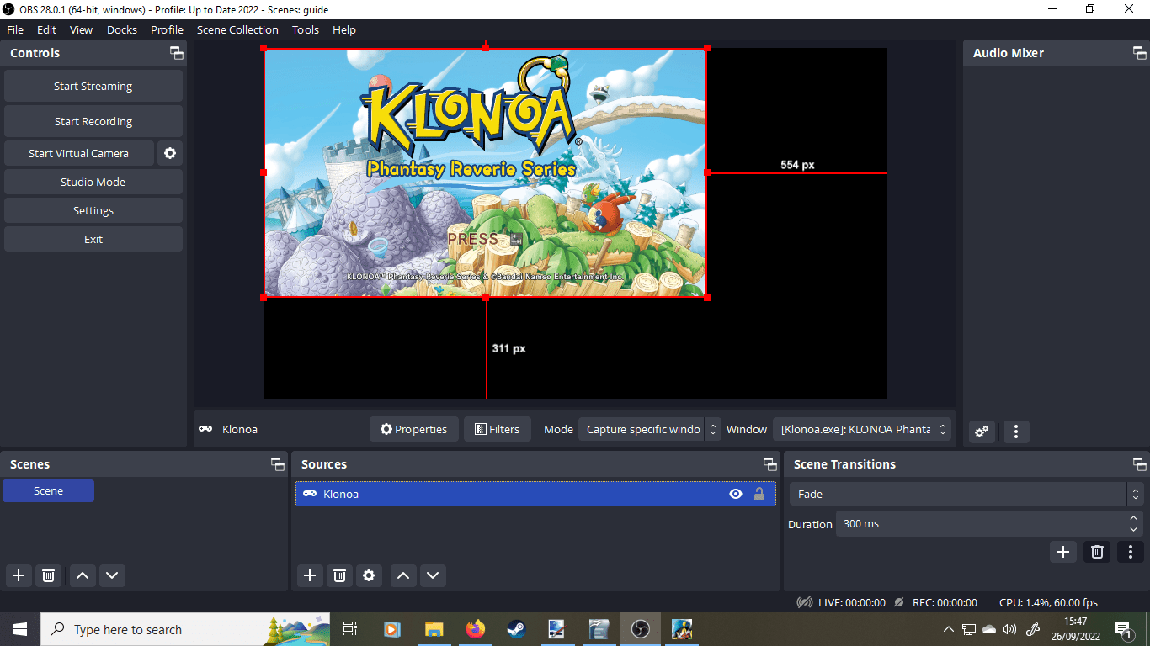This screenshot has height=646, width=1150.
Task: Add a configurable transition plus icon
Action: point(1063,552)
